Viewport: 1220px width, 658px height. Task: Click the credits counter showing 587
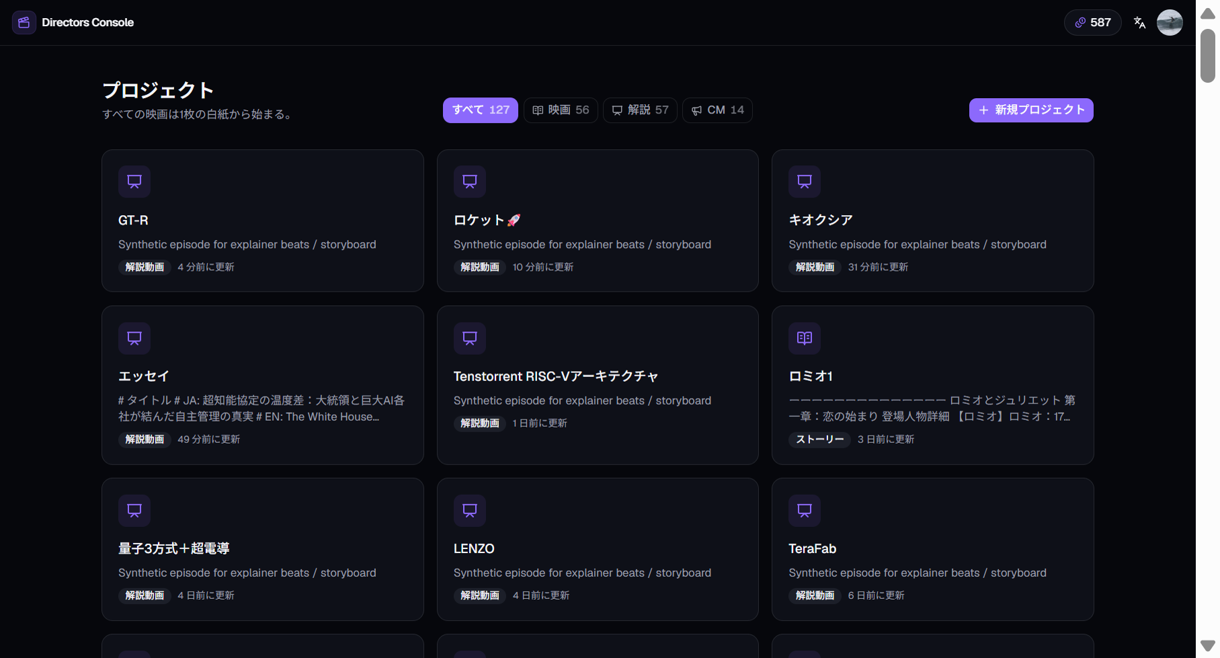[x=1092, y=23]
